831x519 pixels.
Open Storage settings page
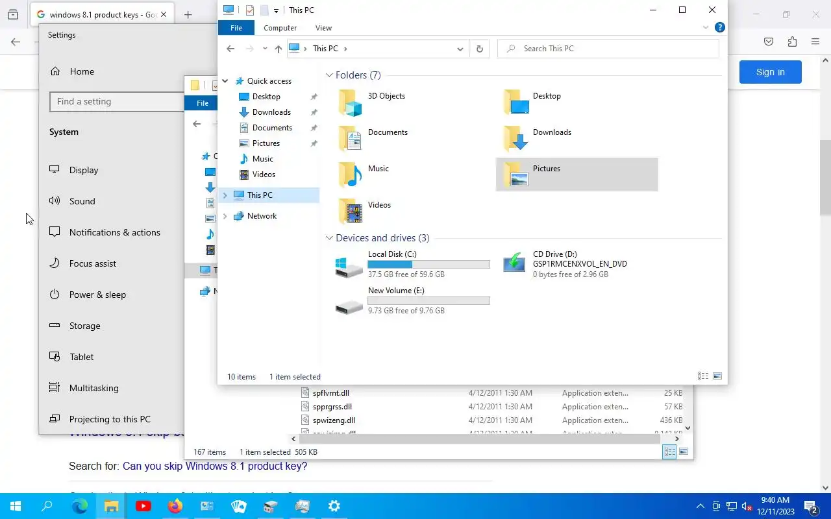pyautogui.click(x=84, y=326)
